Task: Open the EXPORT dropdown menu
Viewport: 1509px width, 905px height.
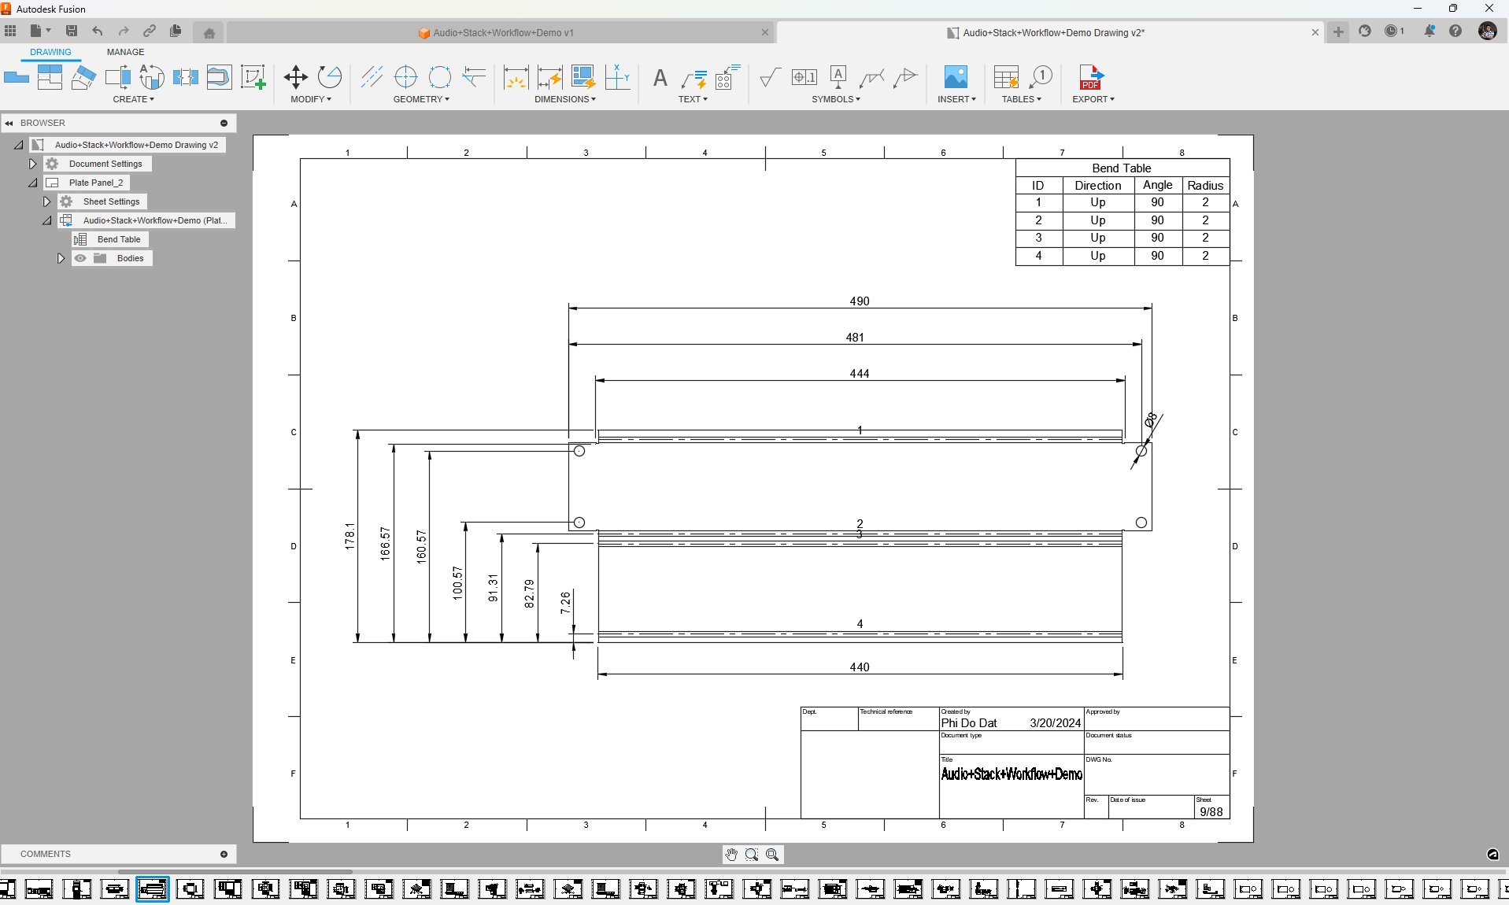Action: [x=1093, y=99]
